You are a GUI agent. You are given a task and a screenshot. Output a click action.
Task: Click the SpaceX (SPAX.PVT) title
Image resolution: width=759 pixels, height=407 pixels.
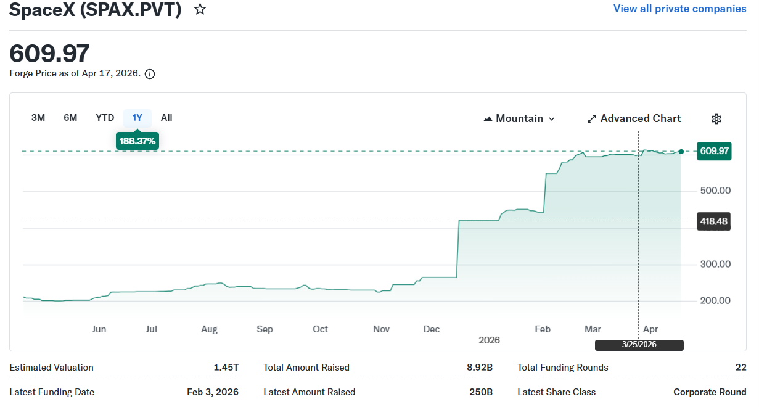[x=96, y=10]
